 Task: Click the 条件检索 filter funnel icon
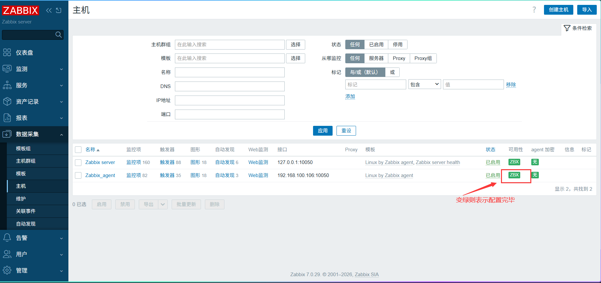point(567,28)
